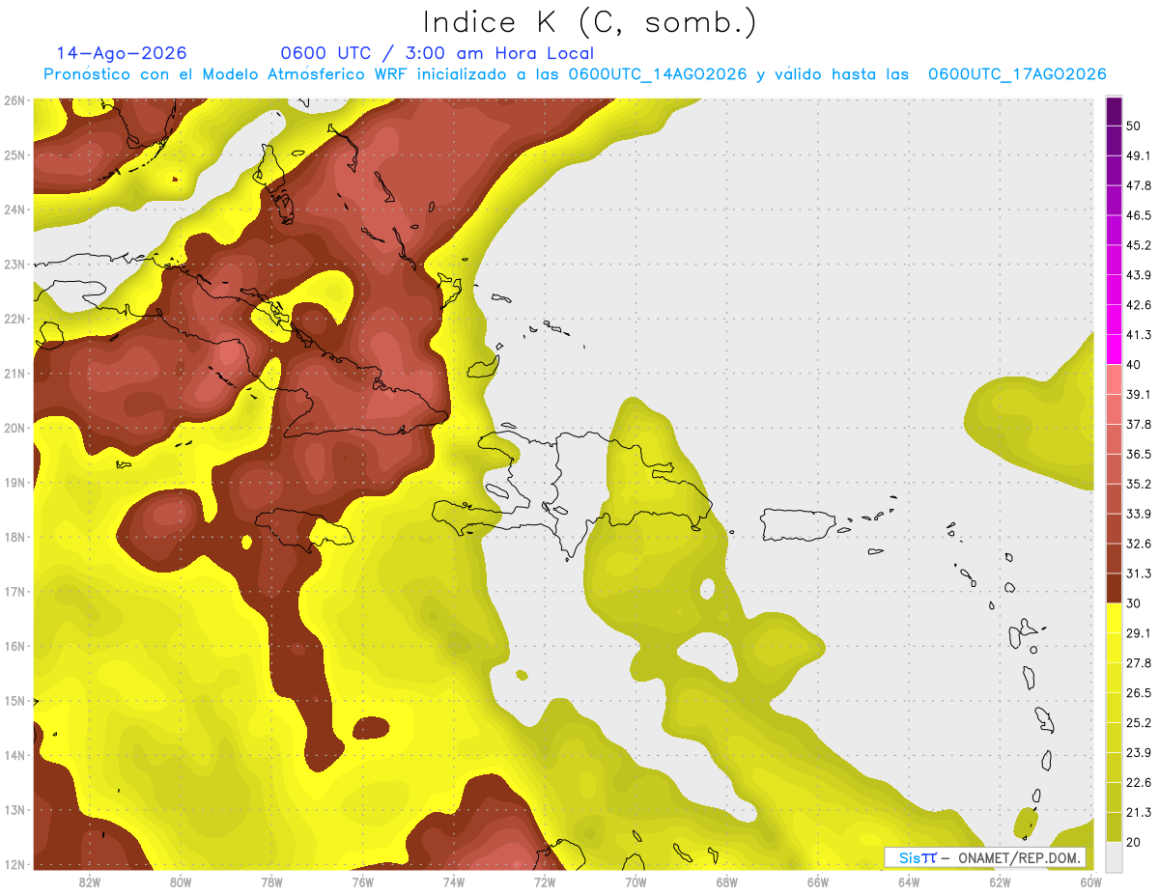Click the Puerto Rico island outline on map
Image resolution: width=1159 pixels, height=895 pixels.
pos(800,525)
